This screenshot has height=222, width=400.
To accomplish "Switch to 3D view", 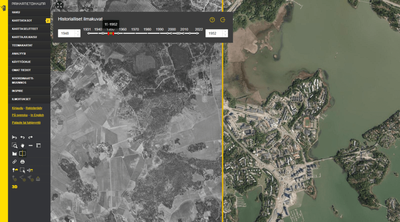I will (x=14, y=187).
